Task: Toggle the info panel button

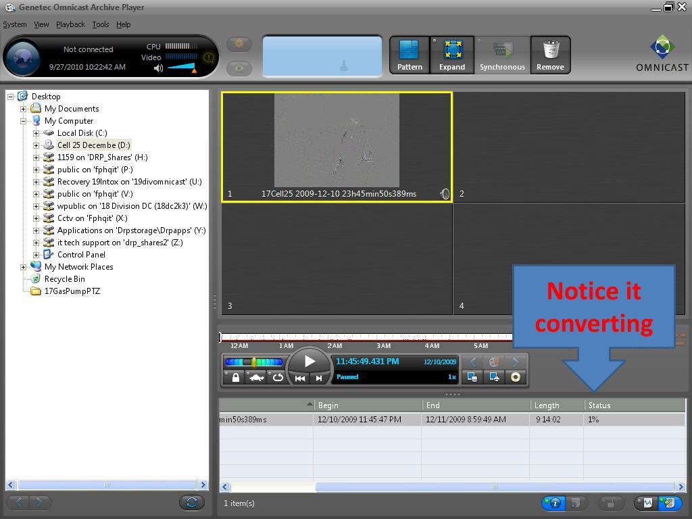Action: point(553,503)
